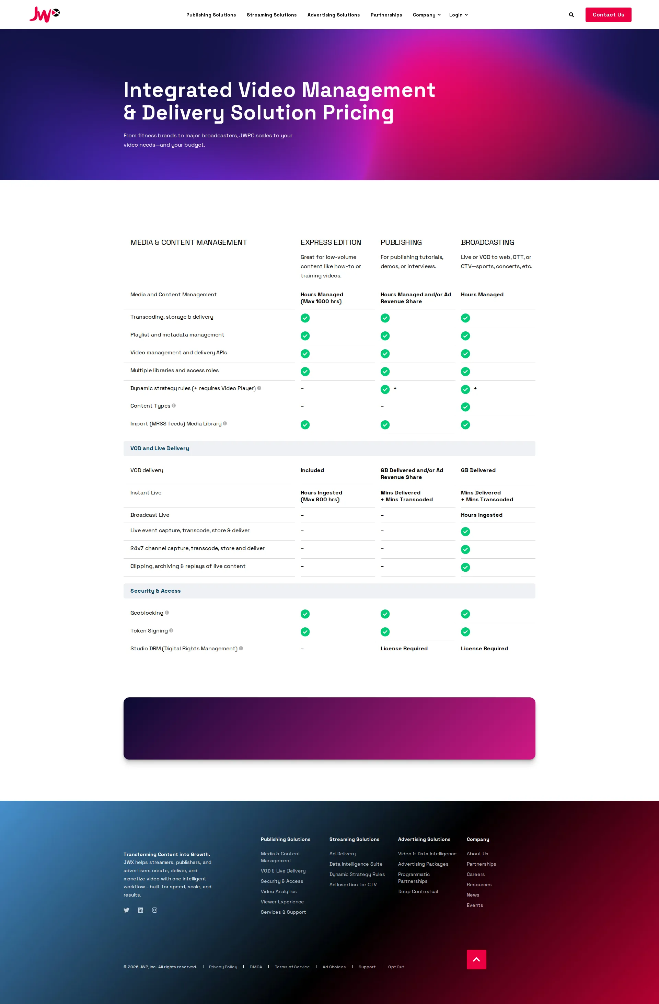Open Resources footer link

pyautogui.click(x=479, y=885)
